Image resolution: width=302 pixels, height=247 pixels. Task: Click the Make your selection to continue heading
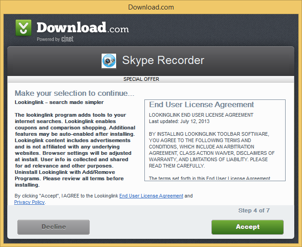pos(74,93)
